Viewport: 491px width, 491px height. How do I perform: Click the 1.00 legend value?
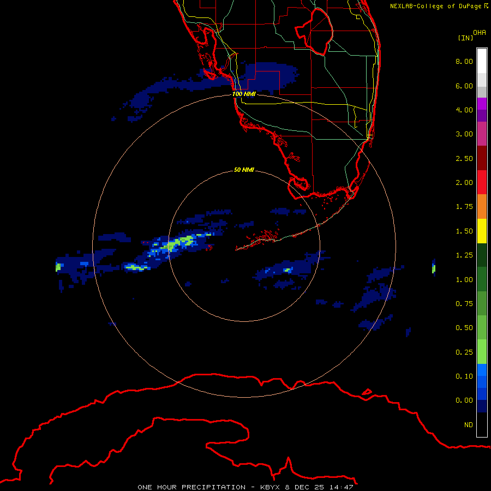pyautogui.click(x=464, y=280)
